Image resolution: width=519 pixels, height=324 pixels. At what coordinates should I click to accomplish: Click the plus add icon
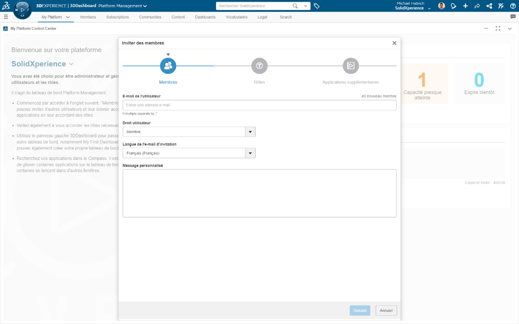click(x=465, y=6)
